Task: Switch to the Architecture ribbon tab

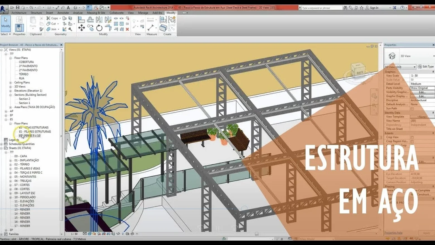Action: click(x=19, y=13)
